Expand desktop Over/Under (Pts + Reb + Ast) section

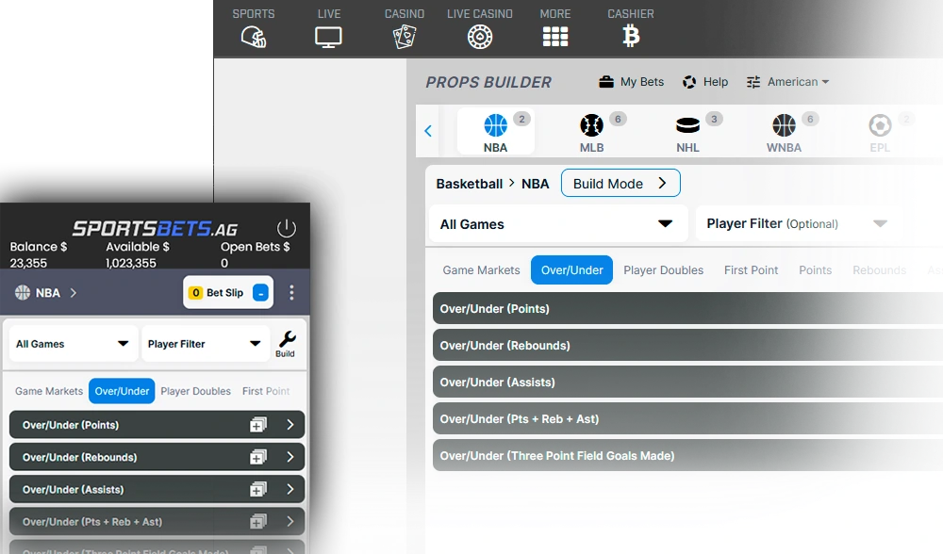tap(687, 419)
